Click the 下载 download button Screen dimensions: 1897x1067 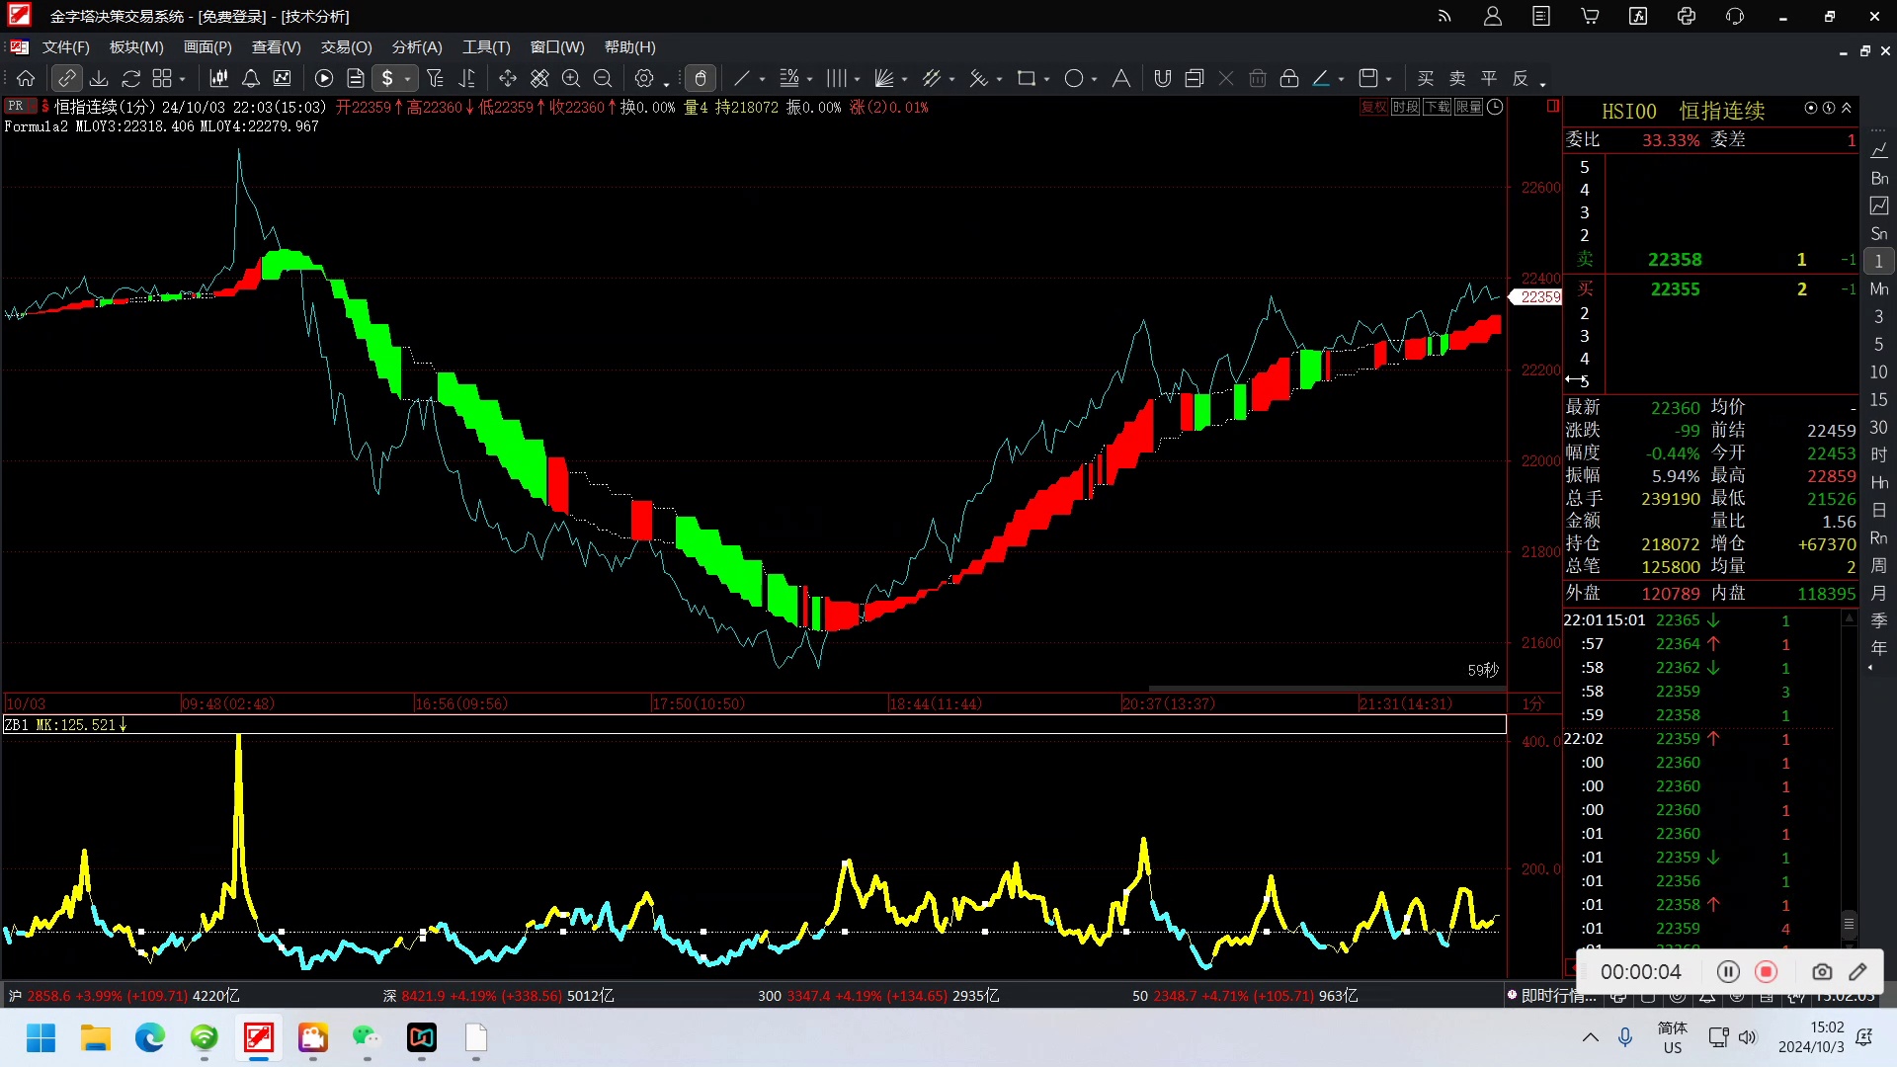(1437, 107)
